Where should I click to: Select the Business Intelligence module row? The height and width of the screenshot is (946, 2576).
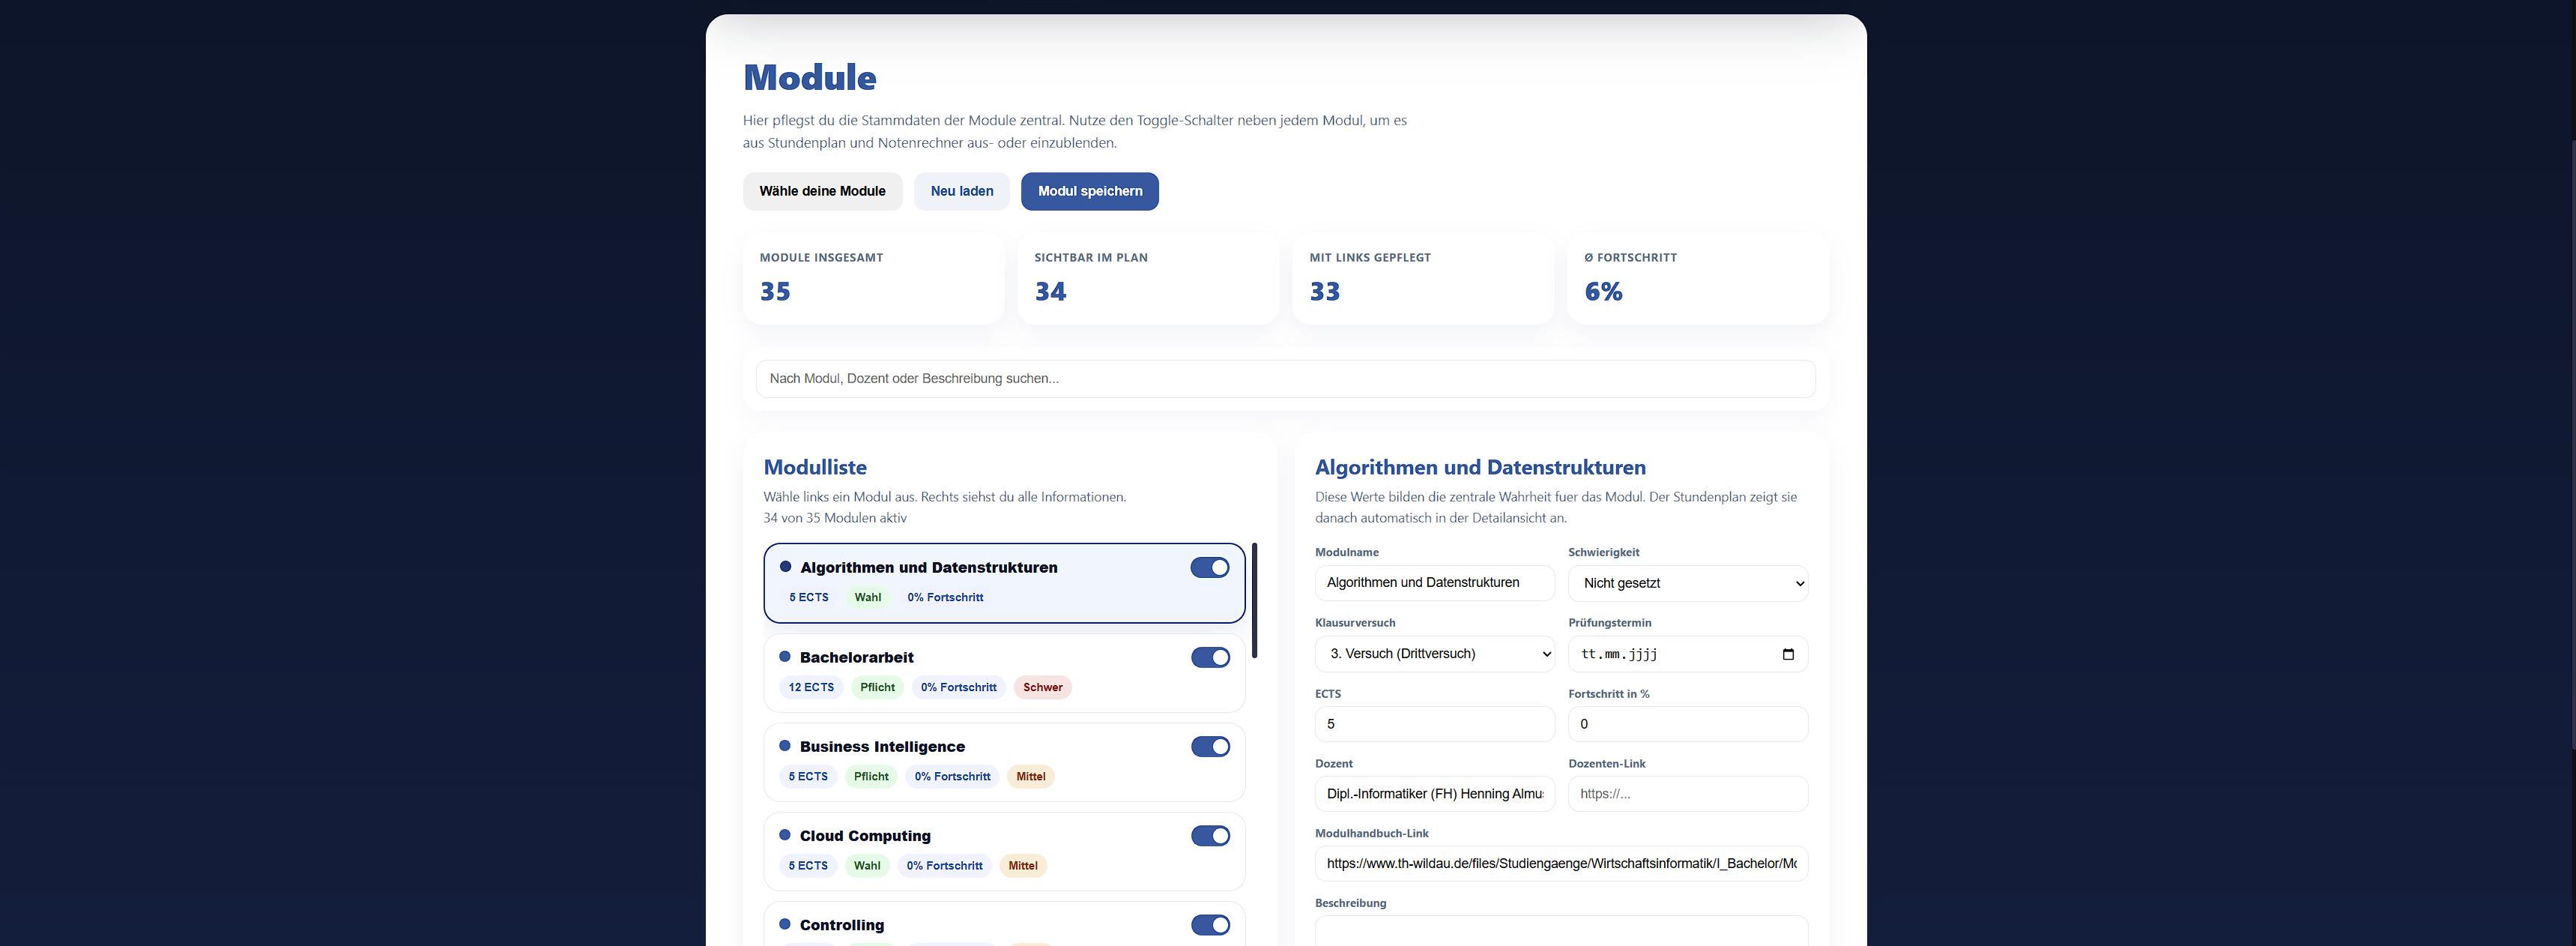(x=1004, y=762)
